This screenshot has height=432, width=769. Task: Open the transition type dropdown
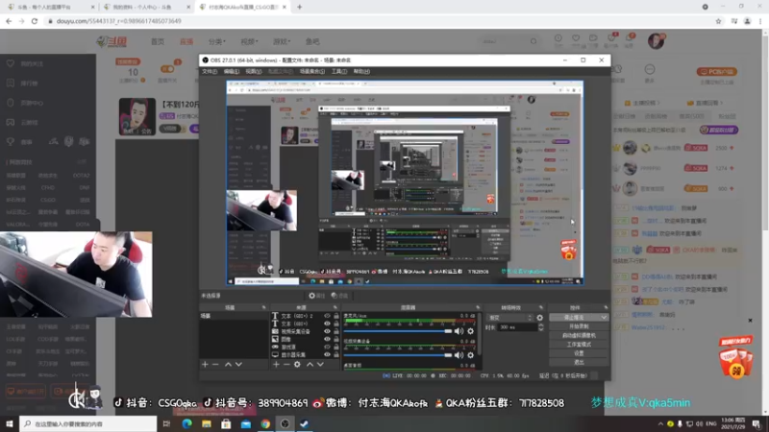pos(509,318)
